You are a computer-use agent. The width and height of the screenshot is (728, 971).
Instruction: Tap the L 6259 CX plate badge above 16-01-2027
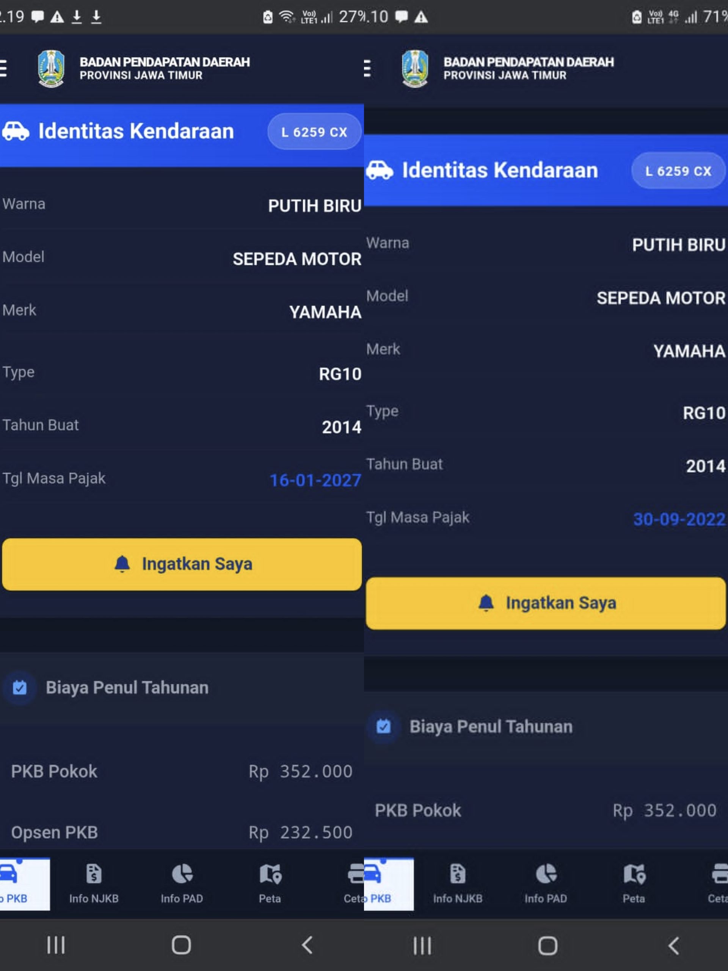pos(314,132)
